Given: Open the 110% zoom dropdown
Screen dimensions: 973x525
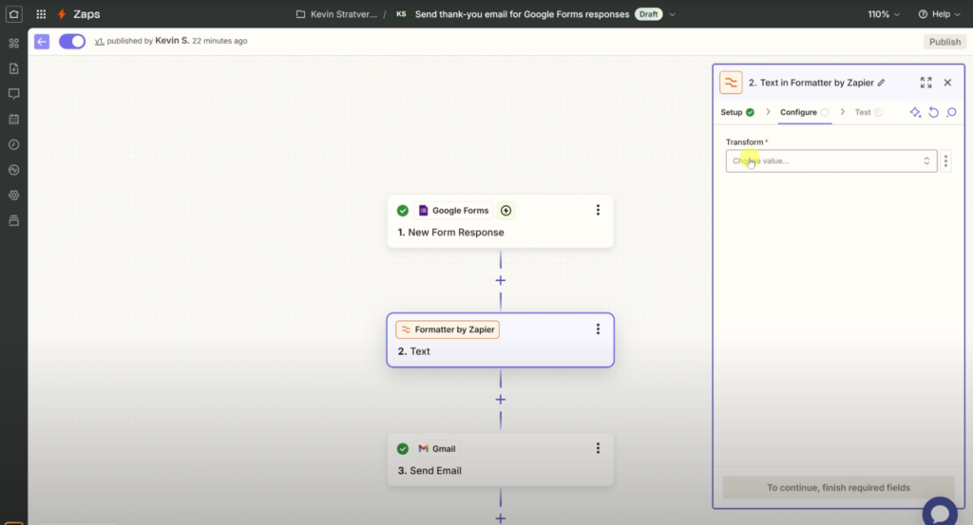Looking at the screenshot, I should pos(883,13).
